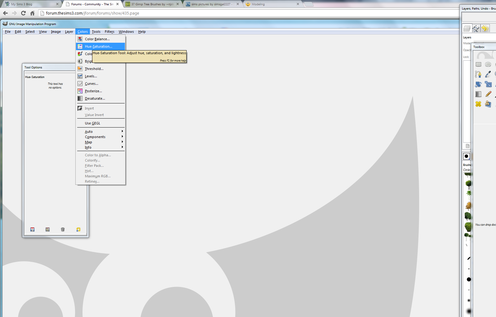This screenshot has height=317, width=496.
Task: Select the Color Picker eyedropper tool
Action: point(488,74)
